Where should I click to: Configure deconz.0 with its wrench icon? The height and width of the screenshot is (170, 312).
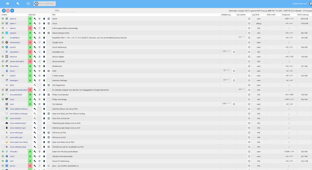point(35,57)
